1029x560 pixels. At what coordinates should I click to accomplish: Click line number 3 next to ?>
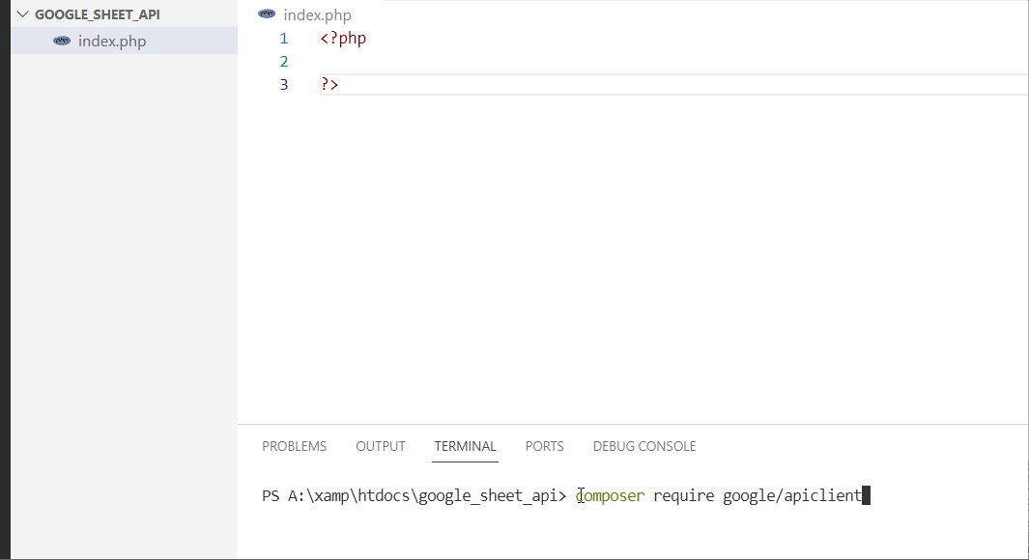point(283,84)
